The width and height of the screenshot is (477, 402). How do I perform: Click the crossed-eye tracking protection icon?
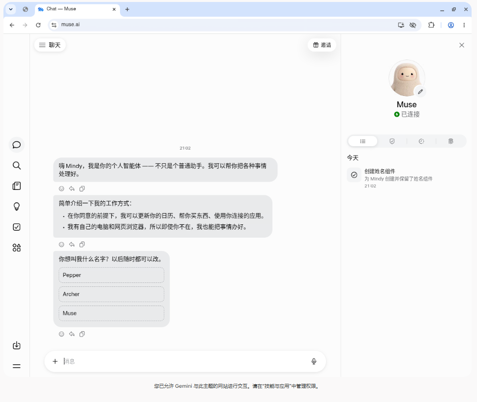click(413, 25)
